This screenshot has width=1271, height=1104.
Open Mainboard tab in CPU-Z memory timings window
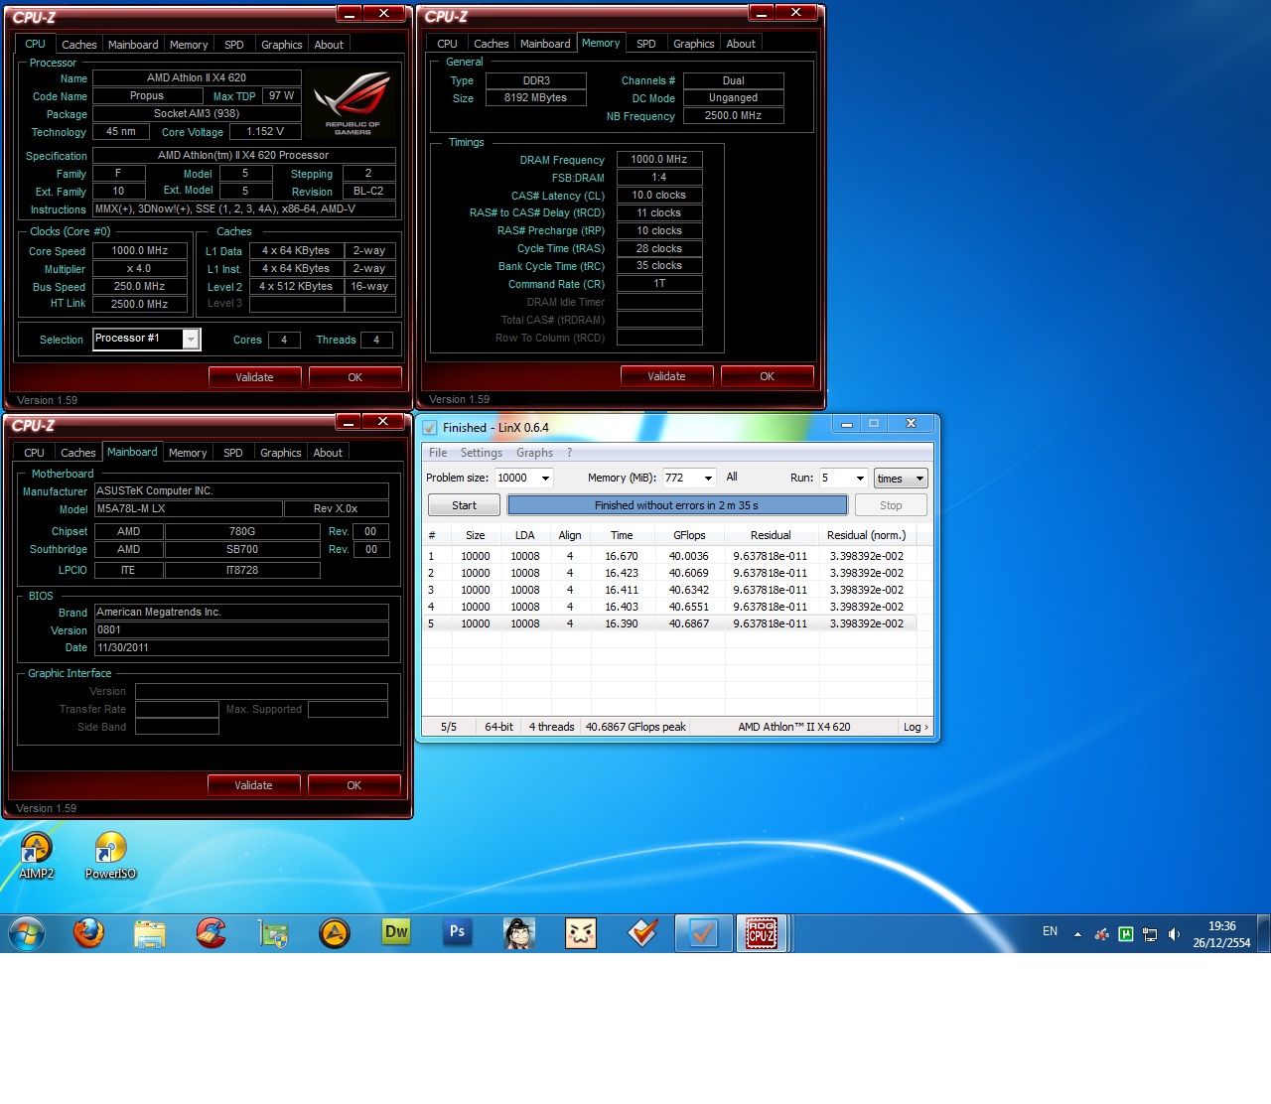(546, 44)
